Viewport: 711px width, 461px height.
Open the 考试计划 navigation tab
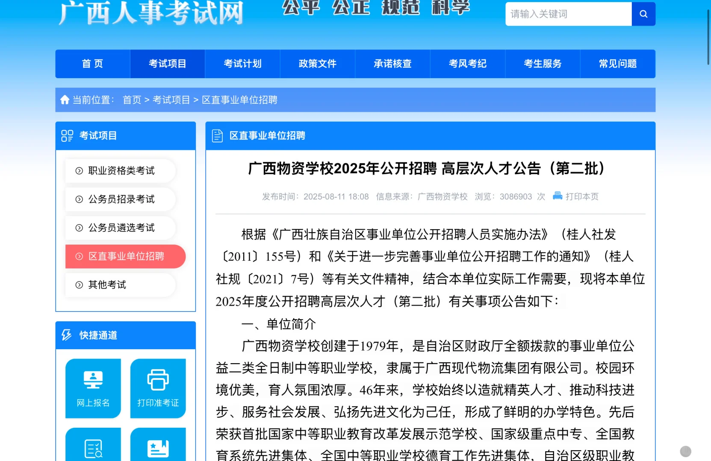click(x=243, y=64)
